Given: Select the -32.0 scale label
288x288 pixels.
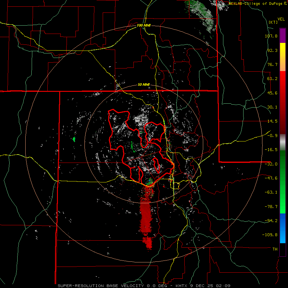Looking at the screenshot, I should [271, 164].
